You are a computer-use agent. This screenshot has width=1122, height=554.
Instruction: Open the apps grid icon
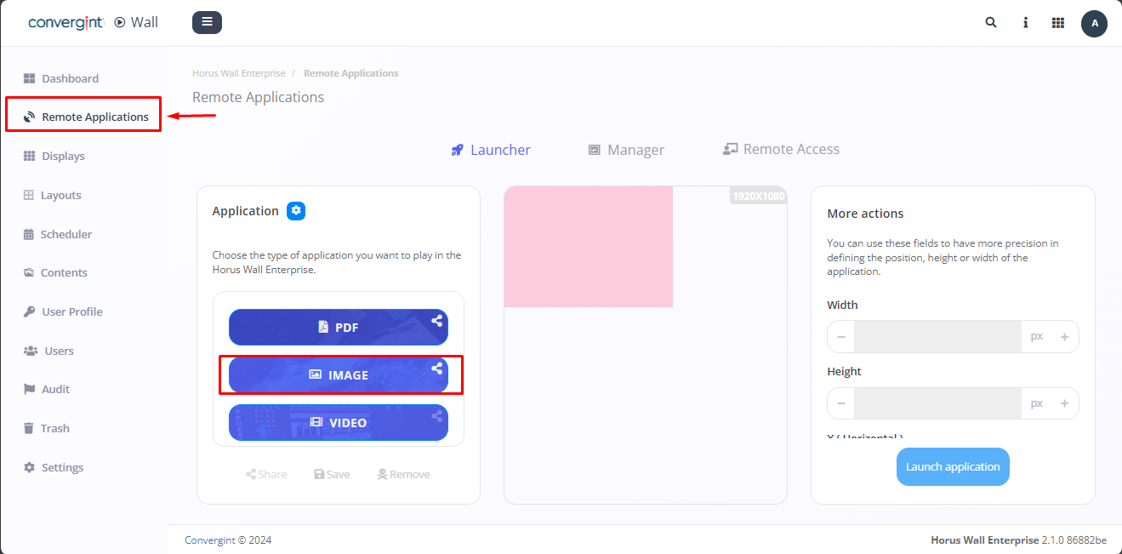pos(1058,23)
